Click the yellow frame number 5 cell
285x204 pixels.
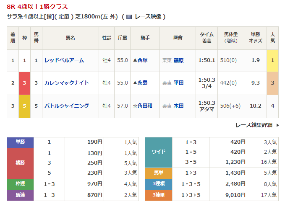pyautogui.click(x=24, y=106)
